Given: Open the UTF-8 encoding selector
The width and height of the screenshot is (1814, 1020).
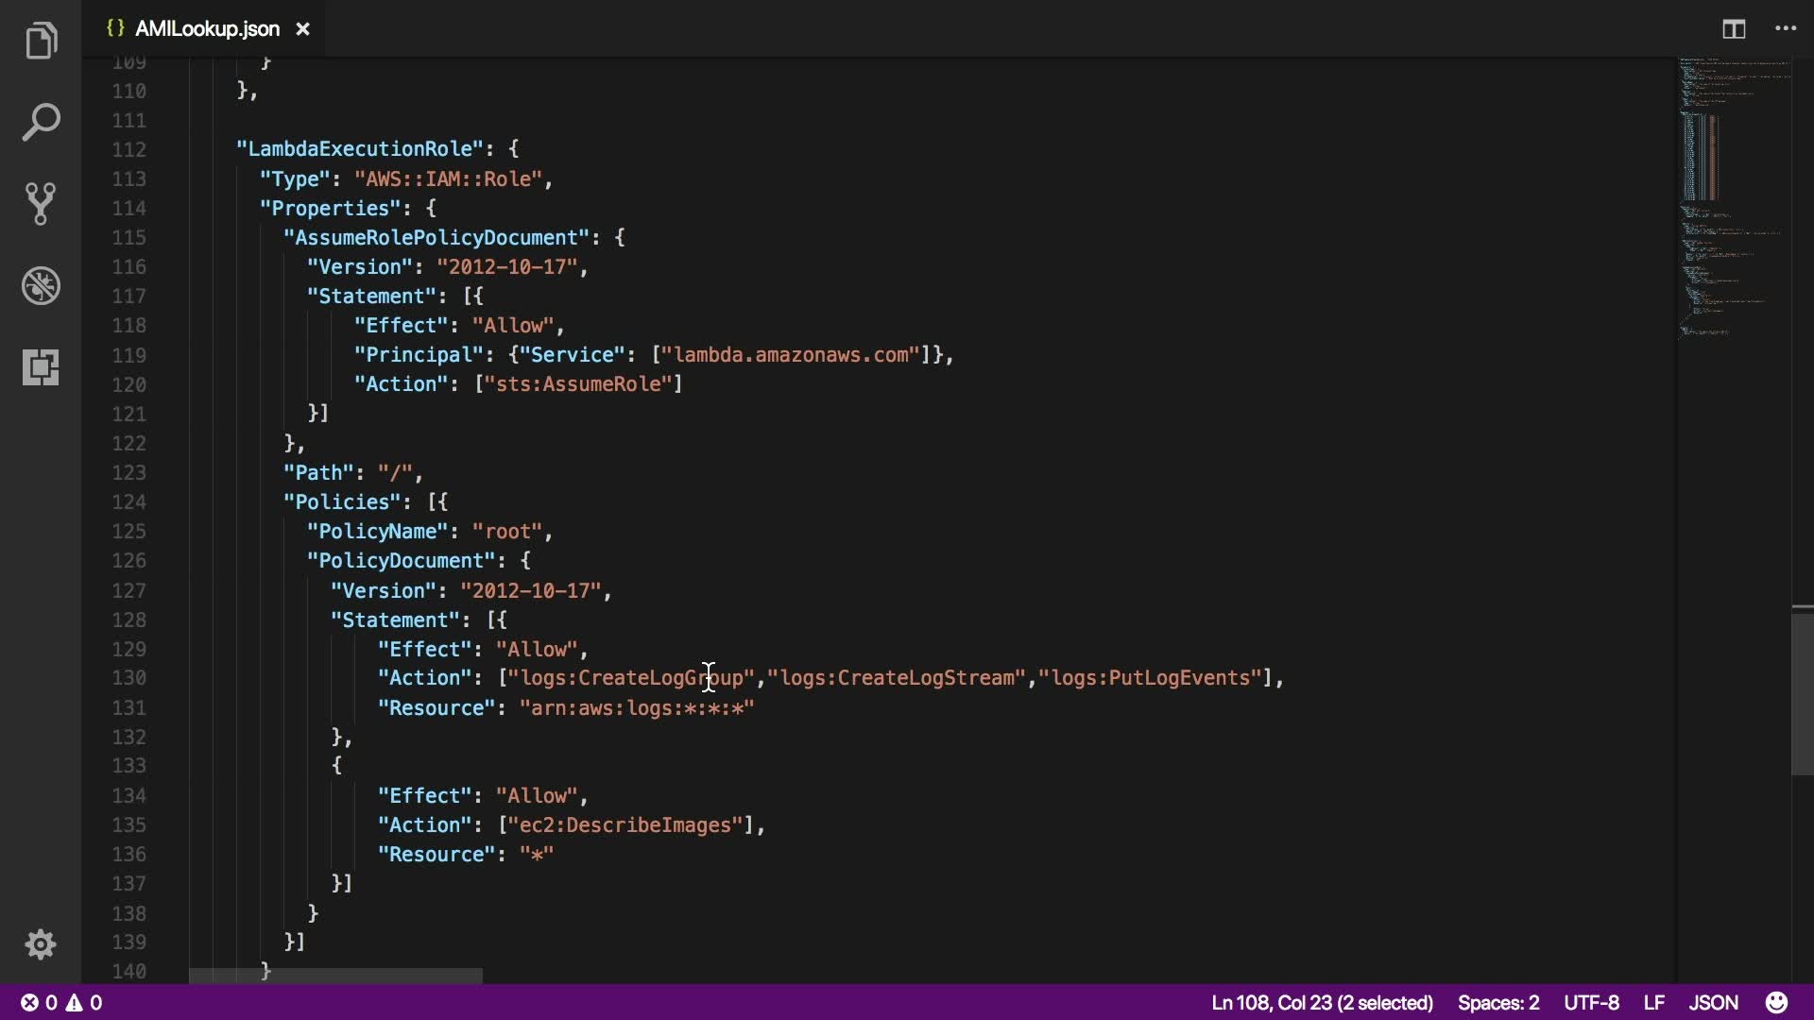Looking at the screenshot, I should (1591, 1002).
